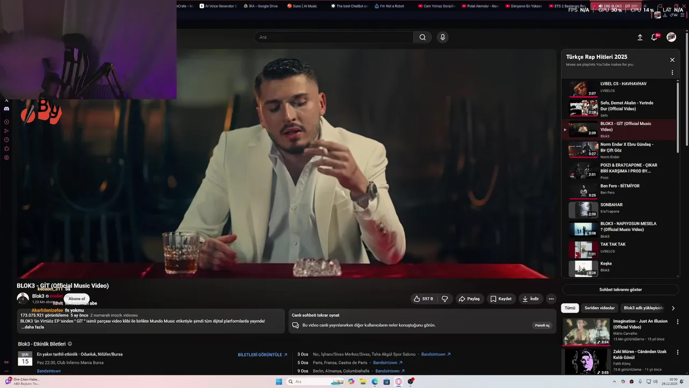Open the account avatar menu
Viewport: 689px width, 388px height.
671,37
